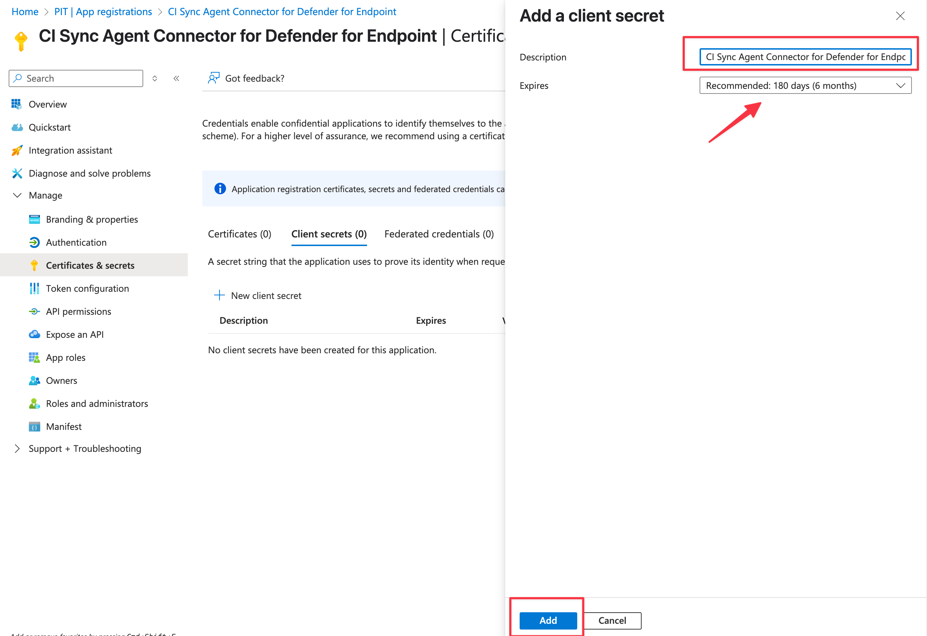This screenshot has width=927, height=636.
Task: Open the Expires dropdown
Action: 805,85
